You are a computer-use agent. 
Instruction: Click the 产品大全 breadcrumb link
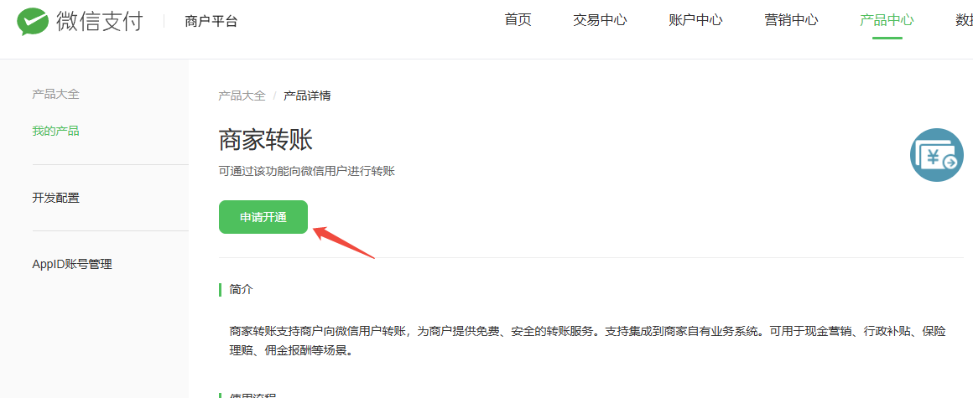[242, 96]
